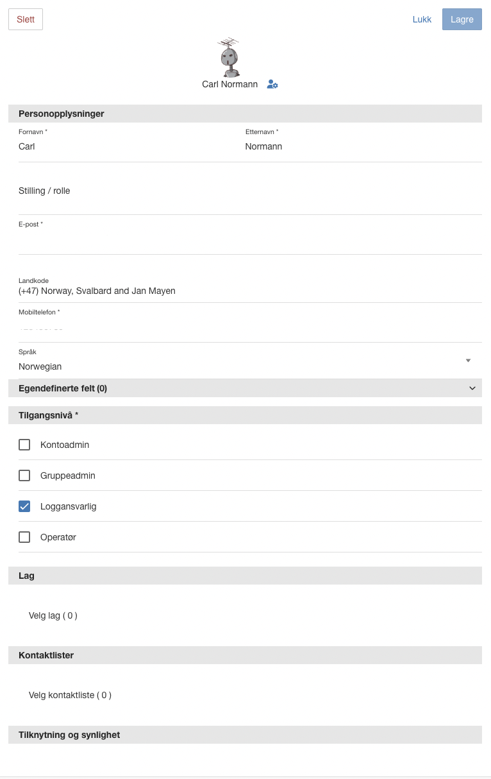Viewport: 491px width, 779px height.
Task: Expand the Egendefinerte felt section chevron
Action: [x=472, y=388]
